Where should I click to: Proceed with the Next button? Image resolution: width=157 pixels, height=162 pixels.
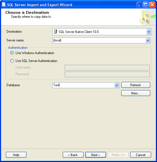(96, 155)
